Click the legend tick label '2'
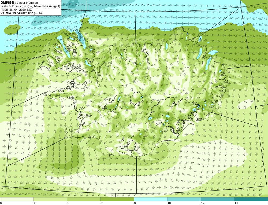This screenshot has width=268, height=205. pos(34,203)
